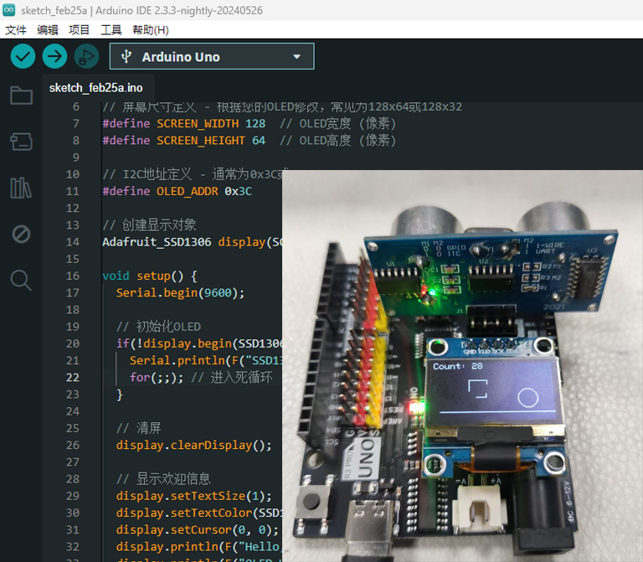
Task: Open the 工具 menu
Action: tap(111, 29)
